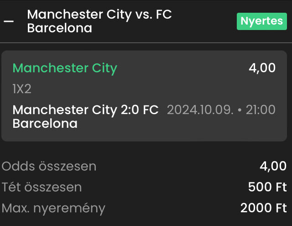Click 'Barcelona' in the match header
292x226 pixels.
pyautogui.click(x=59, y=28)
